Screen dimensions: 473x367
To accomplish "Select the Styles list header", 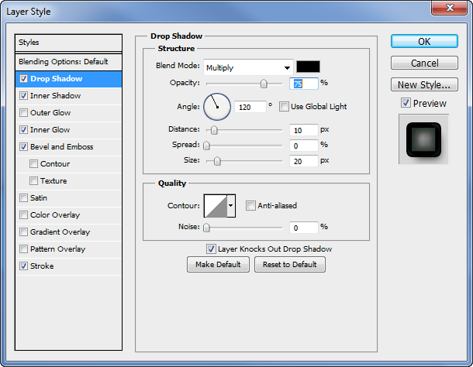I will point(68,43).
